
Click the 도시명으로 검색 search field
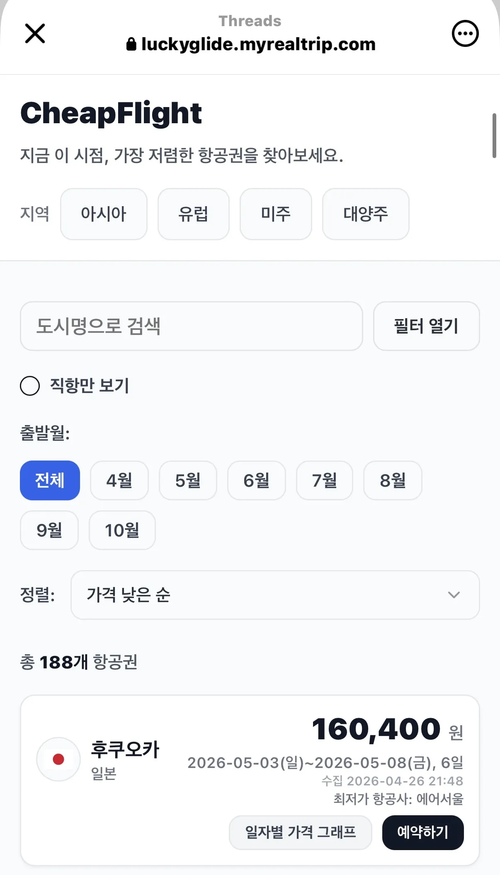tap(191, 326)
